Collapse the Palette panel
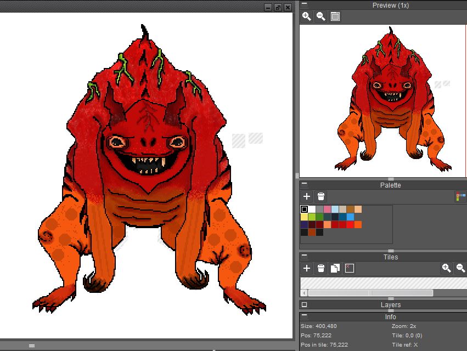Image resolution: width=467 pixels, height=351 pixels. coord(305,185)
